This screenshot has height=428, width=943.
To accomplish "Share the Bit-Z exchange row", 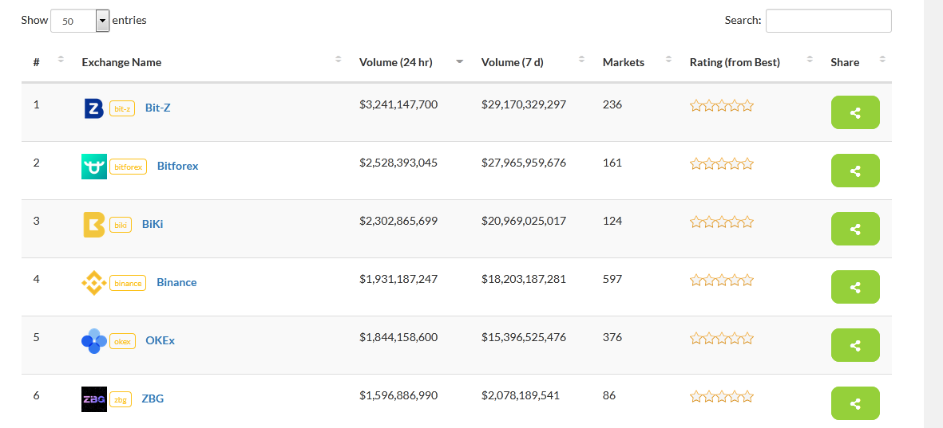I will [x=854, y=112].
